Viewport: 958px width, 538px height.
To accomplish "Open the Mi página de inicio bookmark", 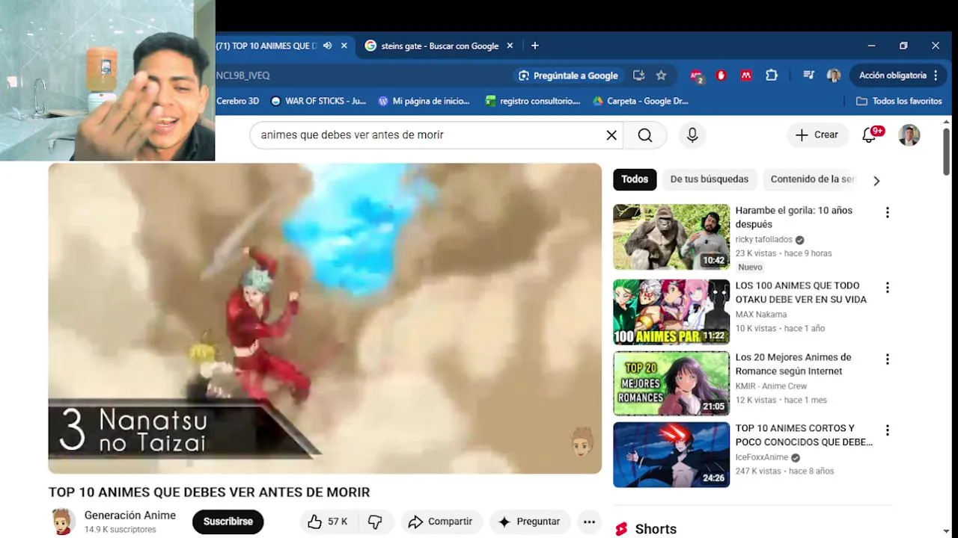I will click(x=424, y=101).
